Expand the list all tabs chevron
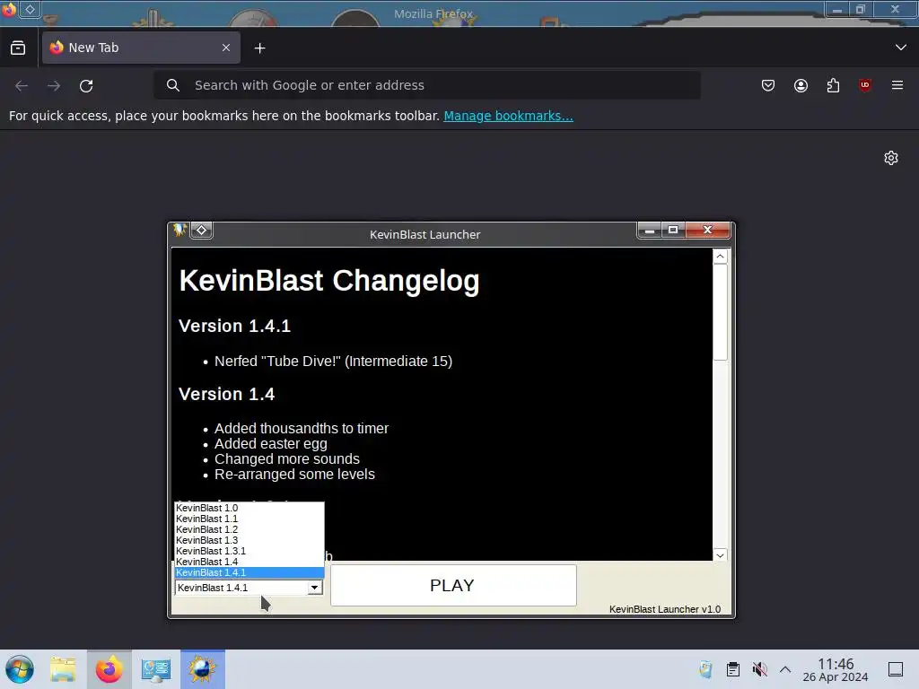The image size is (919, 689). pos(900,48)
